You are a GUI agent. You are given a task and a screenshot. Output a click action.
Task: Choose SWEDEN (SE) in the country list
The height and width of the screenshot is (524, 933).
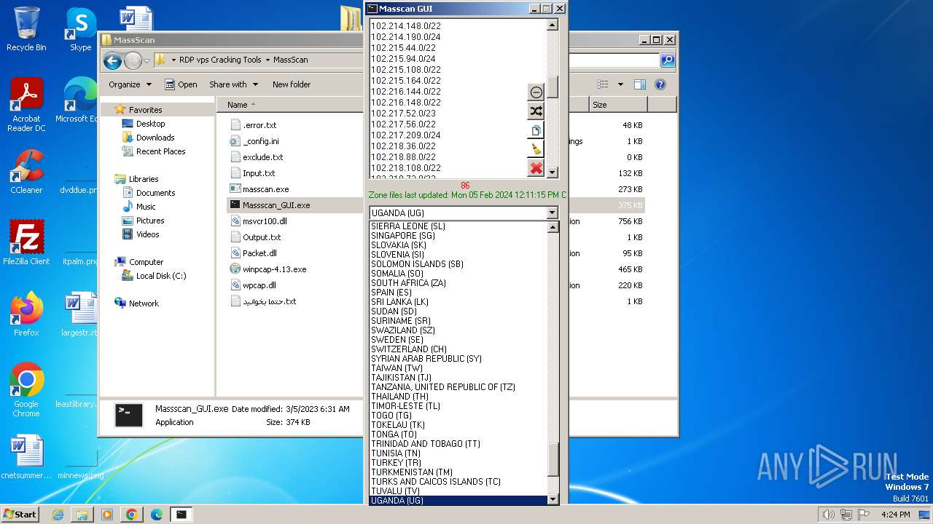(x=397, y=340)
